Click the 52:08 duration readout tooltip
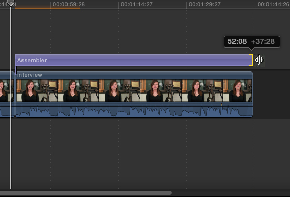 (x=237, y=41)
